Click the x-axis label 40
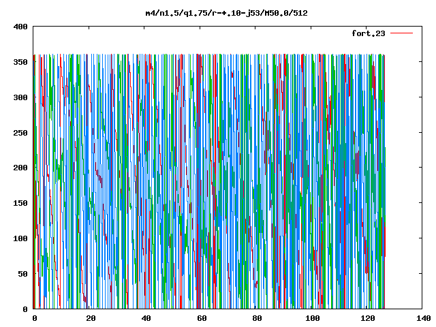Viewport: 436px width, 327px height. pyautogui.click(x=146, y=318)
